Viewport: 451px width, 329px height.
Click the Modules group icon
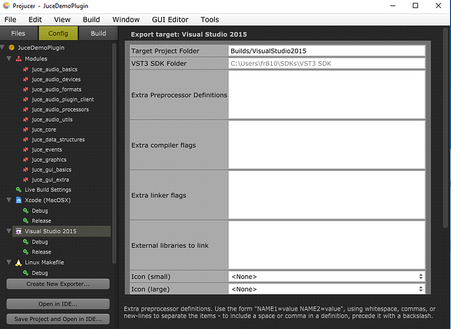coord(18,59)
